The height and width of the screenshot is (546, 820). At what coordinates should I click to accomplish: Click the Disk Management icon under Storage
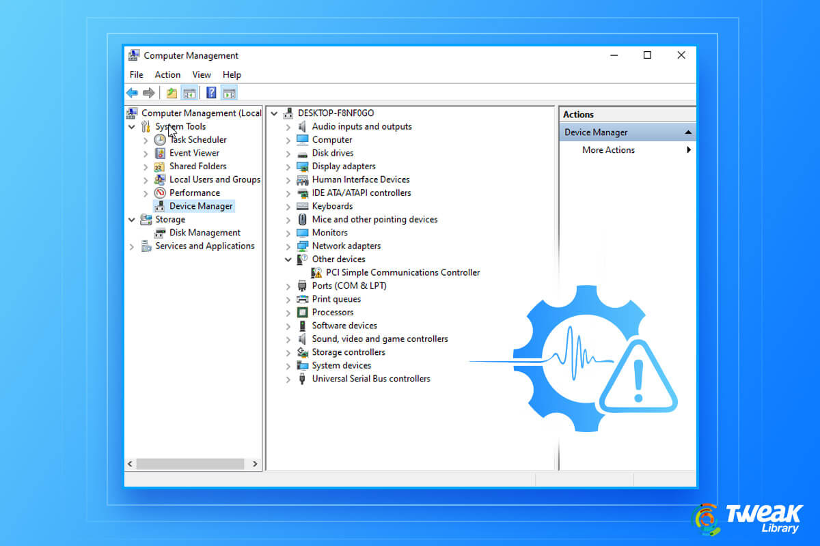click(x=159, y=232)
